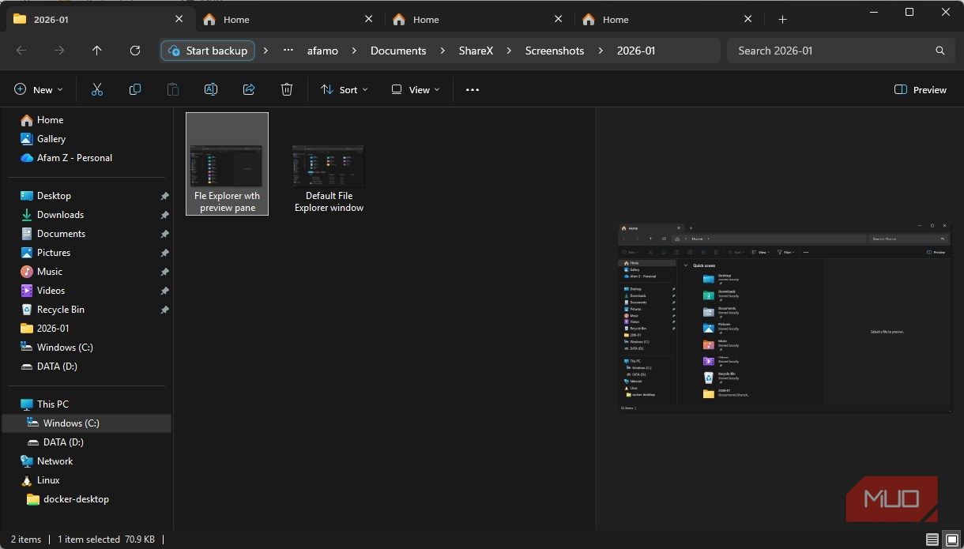Viewport: 964px width, 549px height.
Task: Open the See more ellipsis menu
Action: 473,90
